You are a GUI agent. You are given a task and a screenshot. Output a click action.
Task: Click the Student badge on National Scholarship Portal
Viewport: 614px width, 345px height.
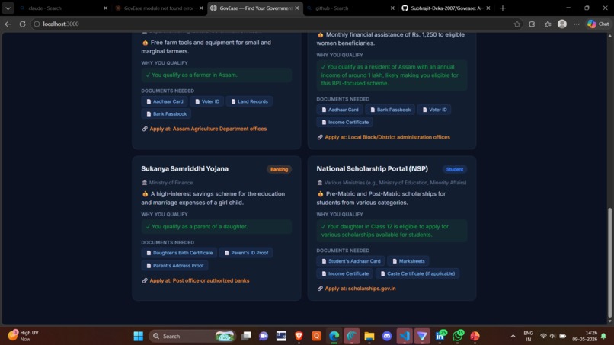(x=454, y=169)
